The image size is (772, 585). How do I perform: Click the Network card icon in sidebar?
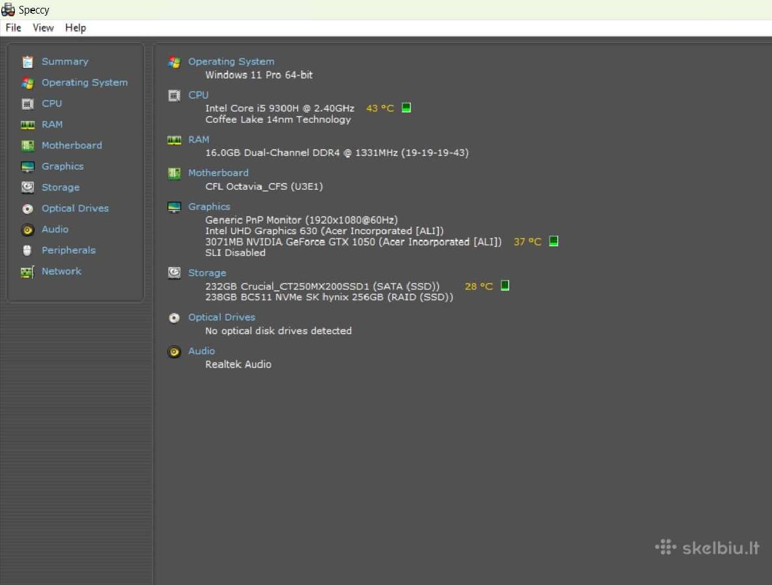27,272
